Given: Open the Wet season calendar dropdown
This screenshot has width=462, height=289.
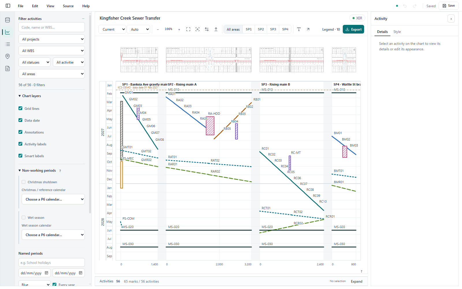Looking at the screenshot, I should 53,235.
